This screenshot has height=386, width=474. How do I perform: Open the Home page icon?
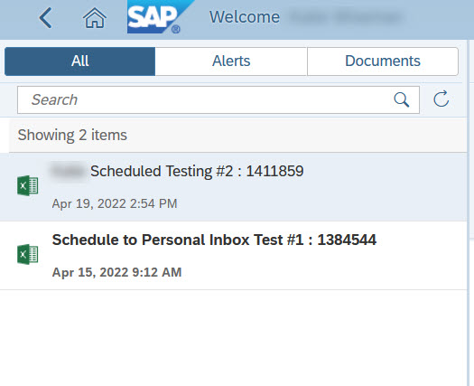(95, 18)
